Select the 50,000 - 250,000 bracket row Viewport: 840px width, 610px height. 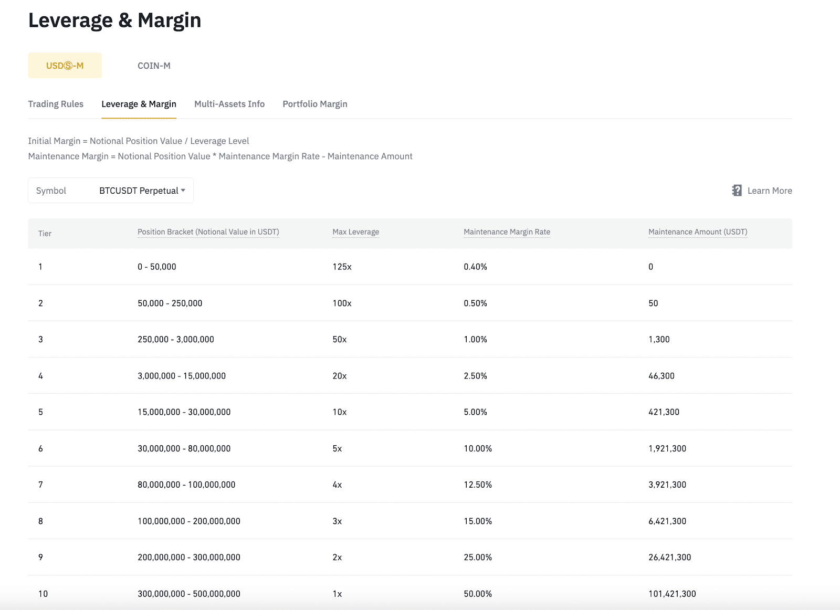170,303
